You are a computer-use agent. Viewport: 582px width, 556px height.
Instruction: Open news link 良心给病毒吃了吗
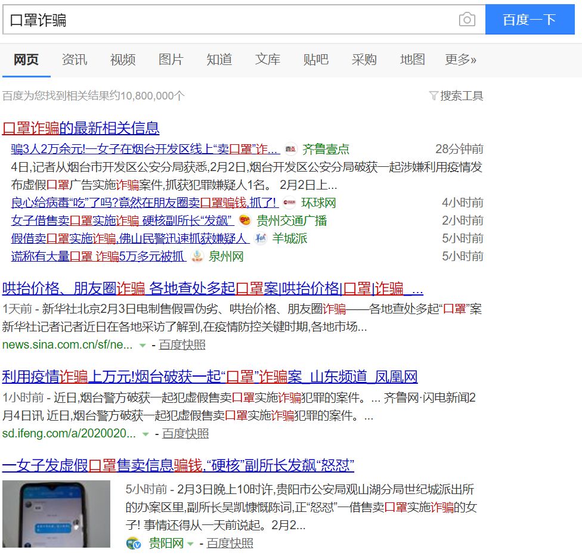click(145, 203)
